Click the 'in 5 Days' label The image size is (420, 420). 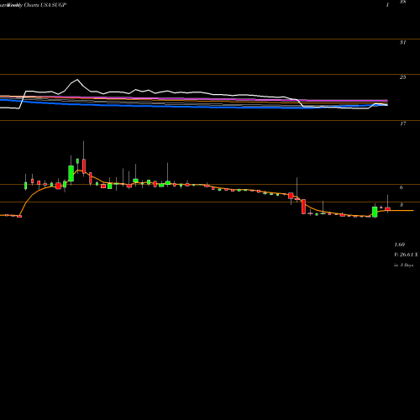(403, 265)
